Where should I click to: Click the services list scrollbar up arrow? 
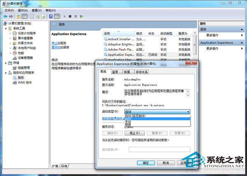pos(195,33)
